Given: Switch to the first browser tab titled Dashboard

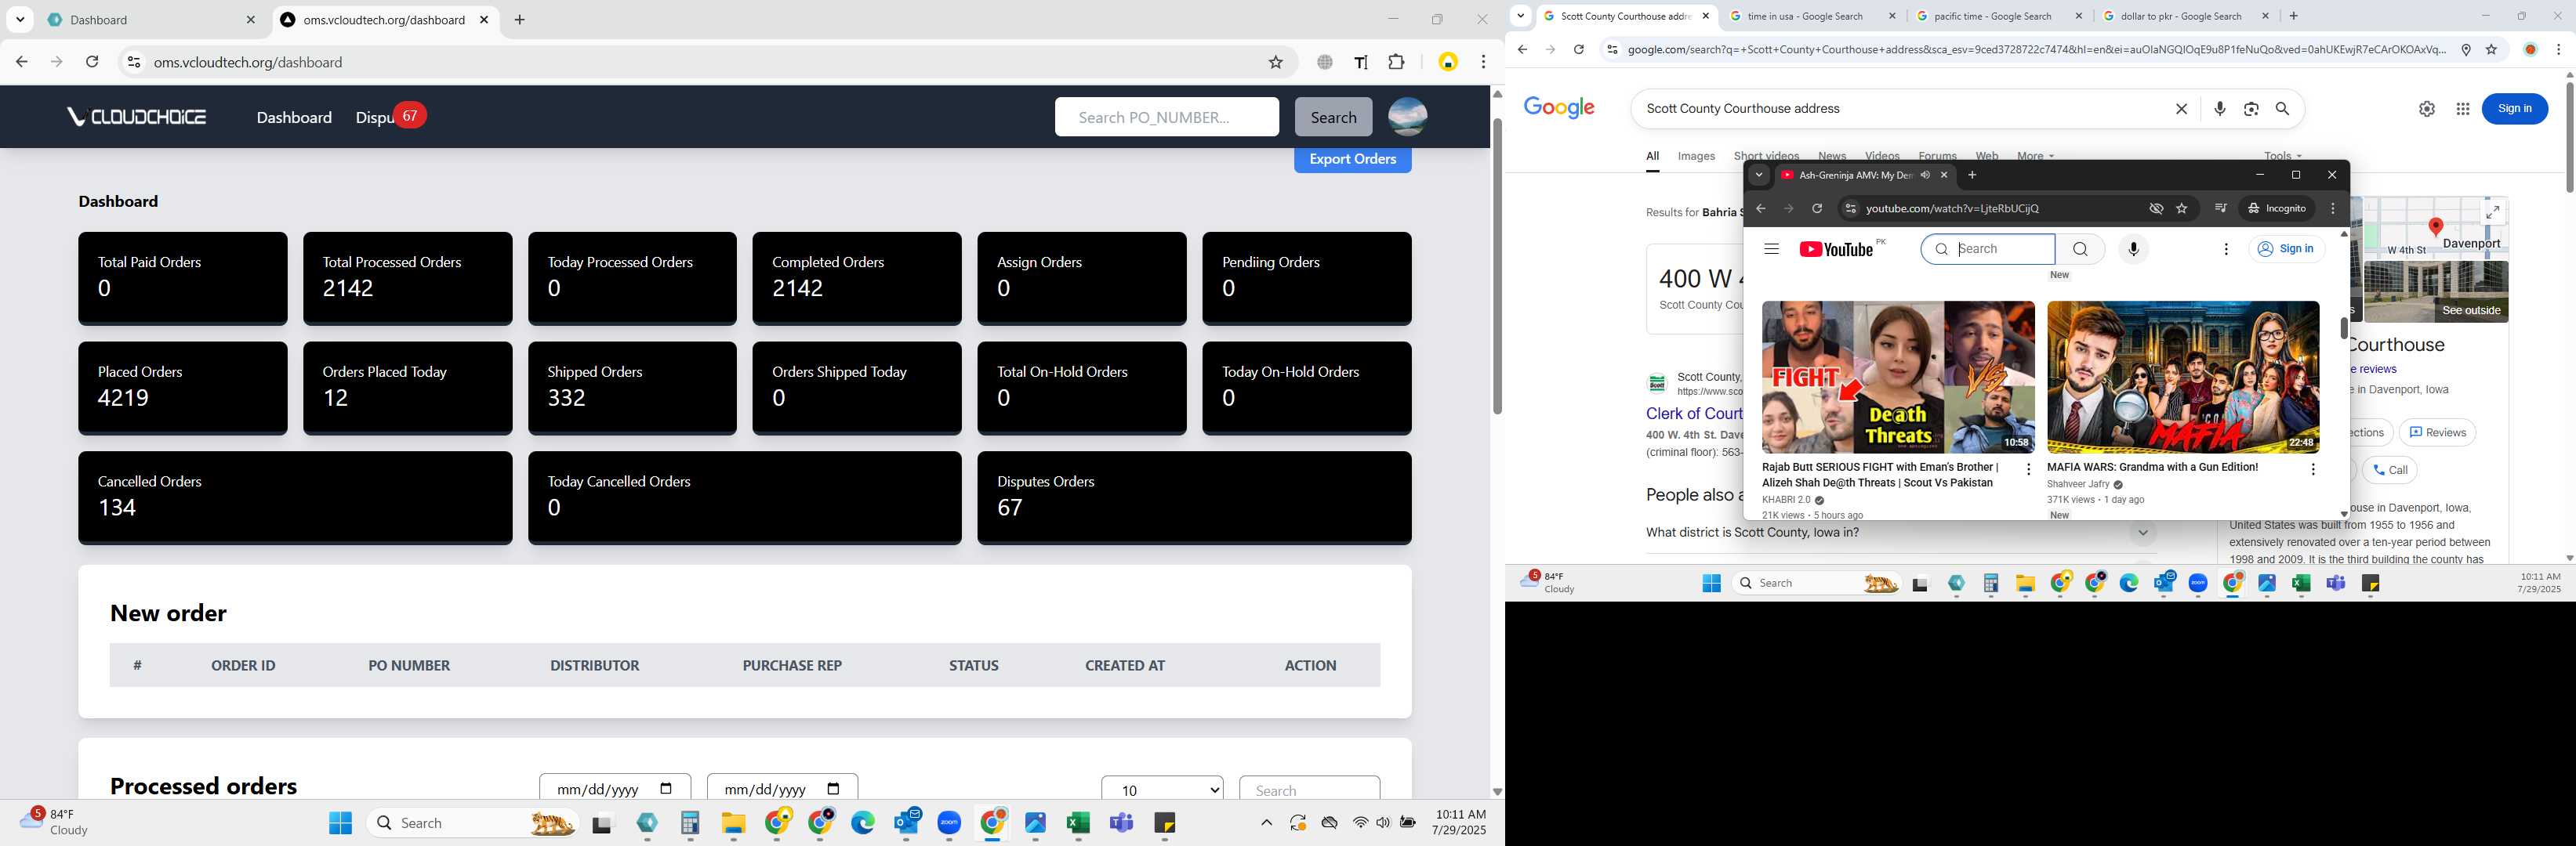Looking at the screenshot, I should pyautogui.click(x=152, y=20).
